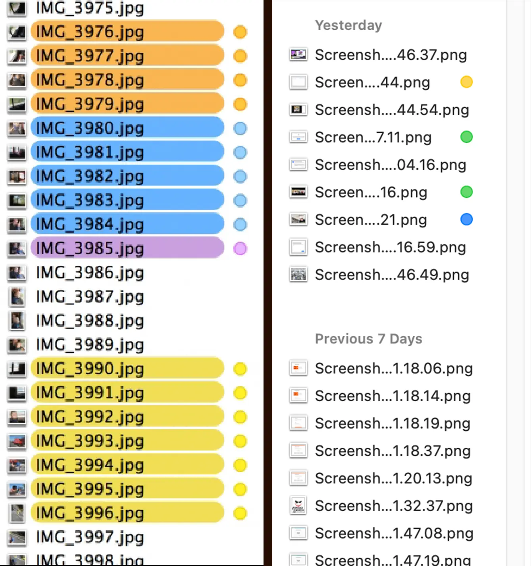Click the Screensh...1.32.37.png file icon
531x566 pixels.
[298, 506]
